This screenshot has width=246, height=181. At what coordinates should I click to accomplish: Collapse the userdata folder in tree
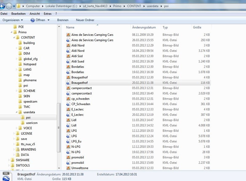pyautogui.click(x=16, y=112)
